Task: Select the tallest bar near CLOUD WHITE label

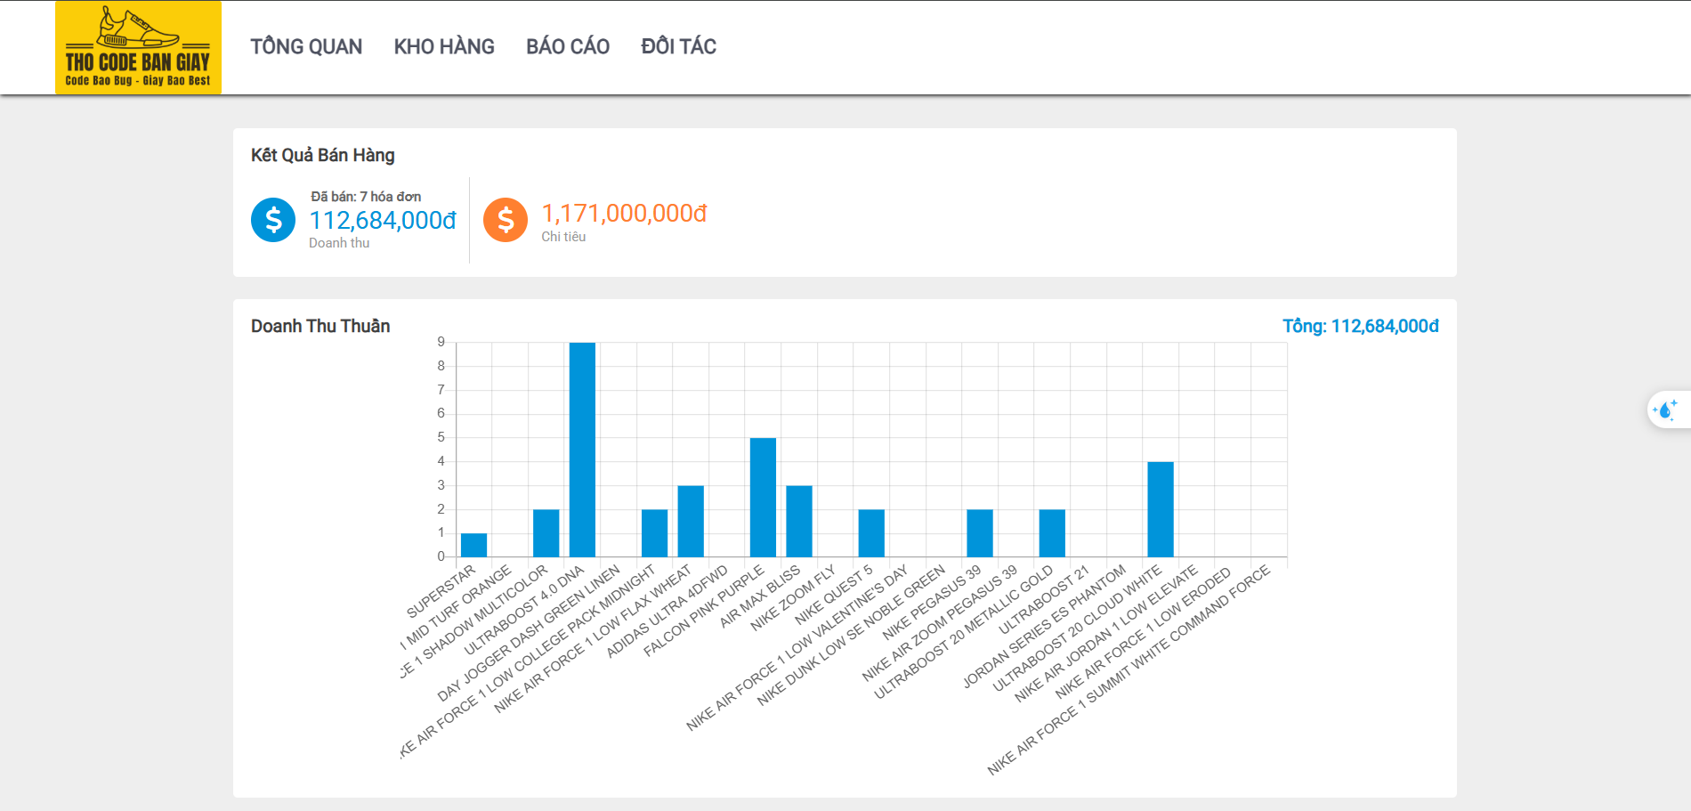Action: click(x=1161, y=509)
